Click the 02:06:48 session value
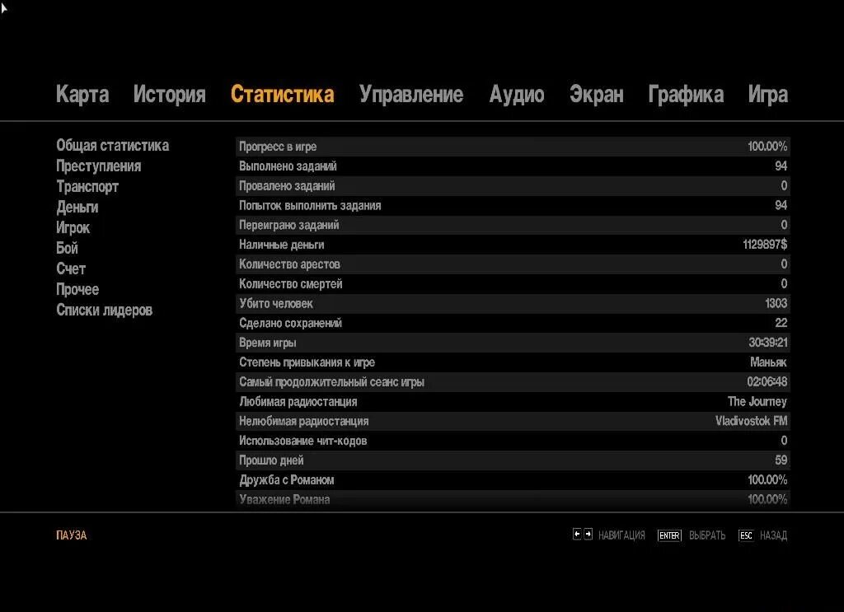Image resolution: width=844 pixels, height=612 pixels. [767, 382]
